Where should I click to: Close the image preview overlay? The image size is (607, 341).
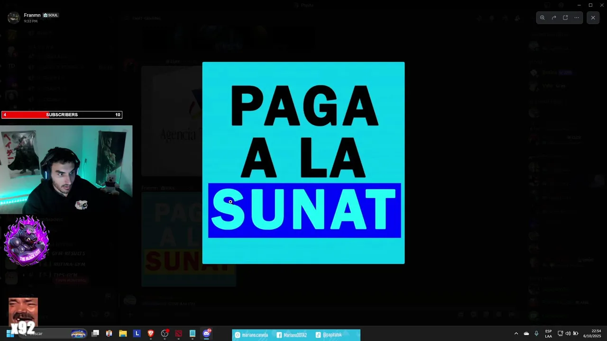tap(593, 18)
